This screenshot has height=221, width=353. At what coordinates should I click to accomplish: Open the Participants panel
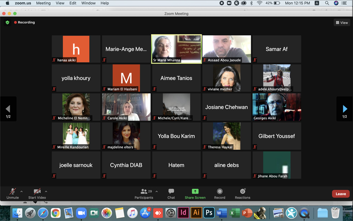click(144, 193)
